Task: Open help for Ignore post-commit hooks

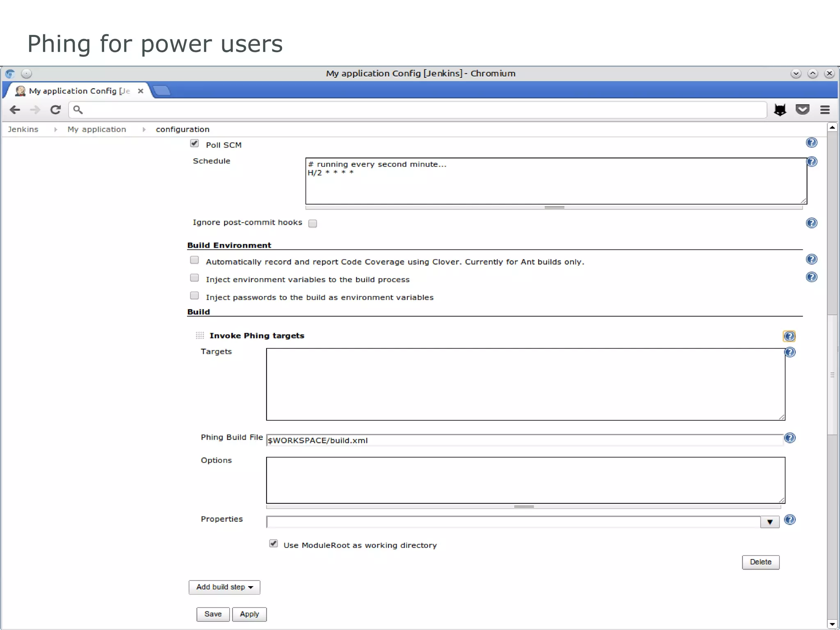Action: [x=811, y=223]
